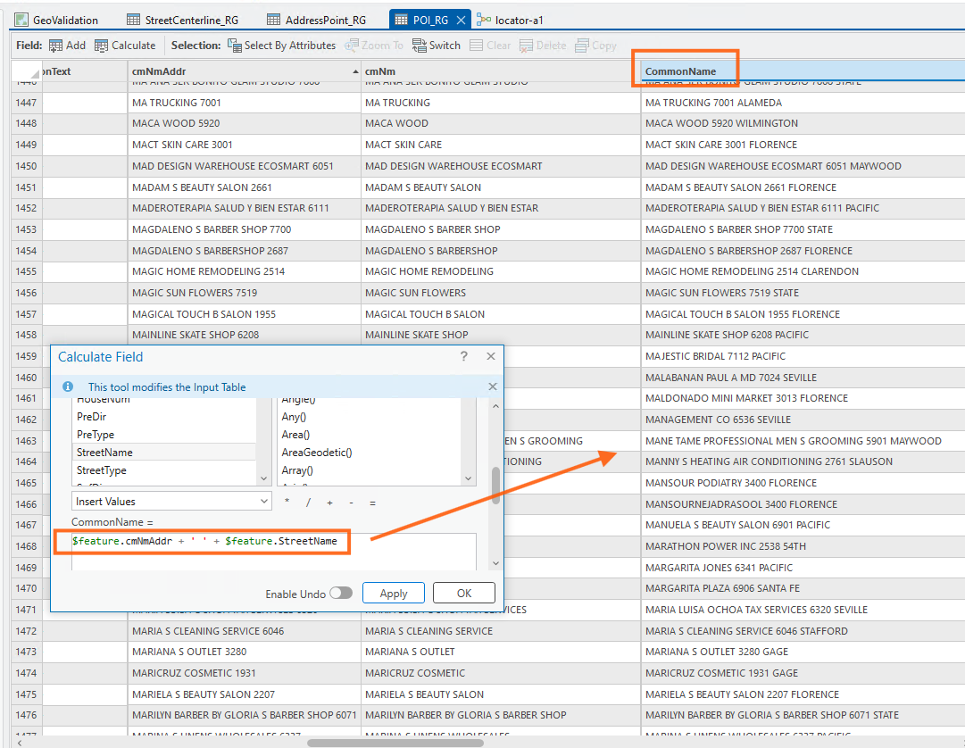Switch the current selection
Screen dimensions: 965x748
click(x=437, y=46)
